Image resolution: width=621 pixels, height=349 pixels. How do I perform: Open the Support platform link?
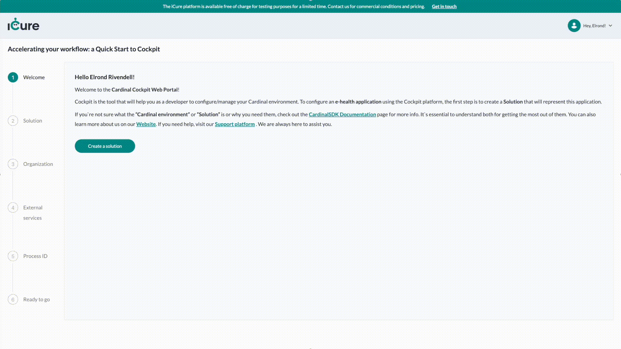click(x=235, y=124)
